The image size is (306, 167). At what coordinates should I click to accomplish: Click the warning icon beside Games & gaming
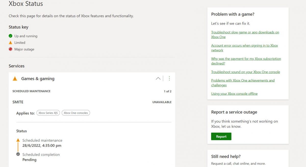(x=15, y=79)
